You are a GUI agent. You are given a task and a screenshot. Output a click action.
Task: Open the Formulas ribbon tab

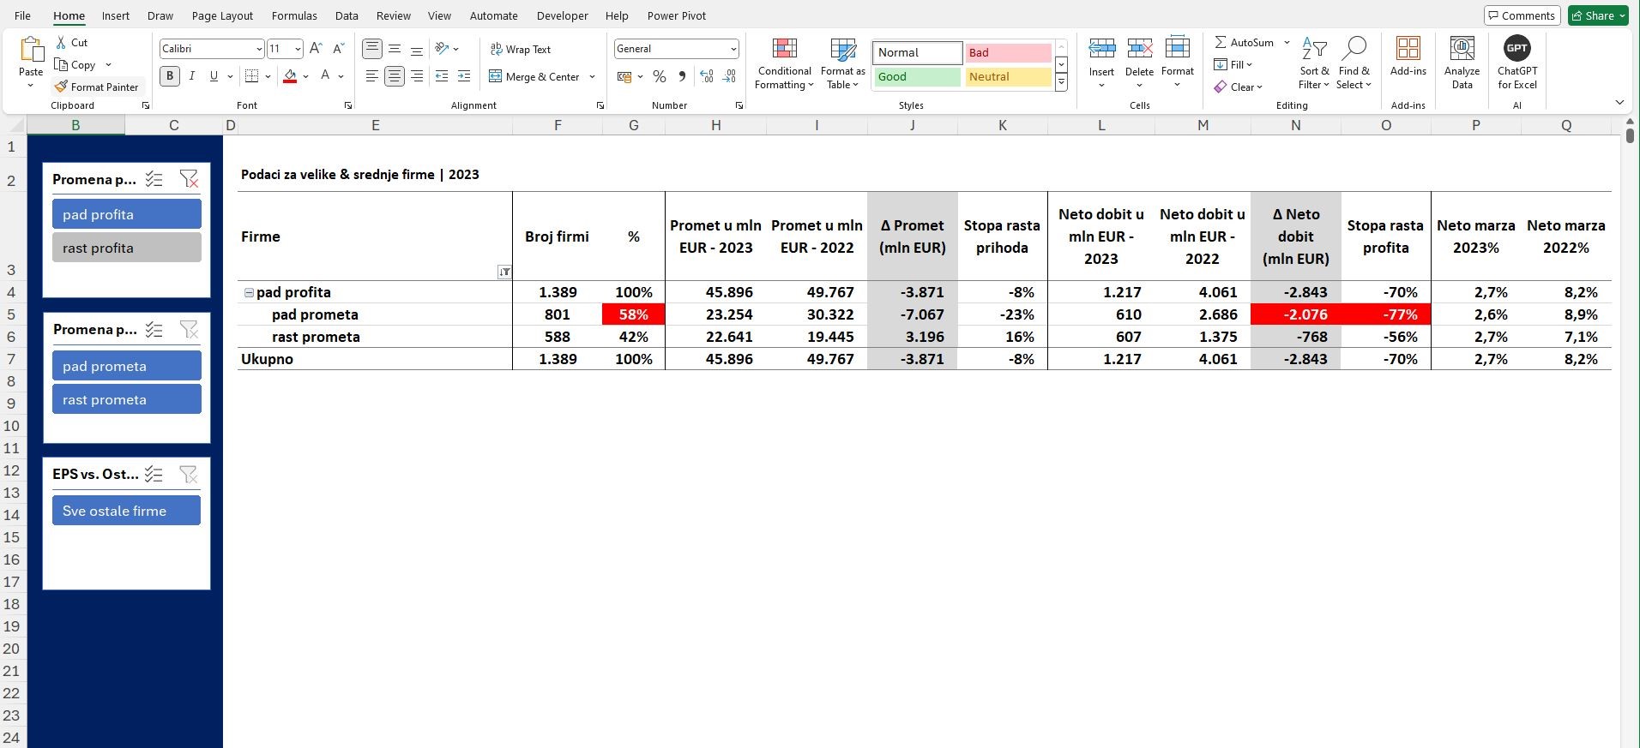[x=294, y=15]
